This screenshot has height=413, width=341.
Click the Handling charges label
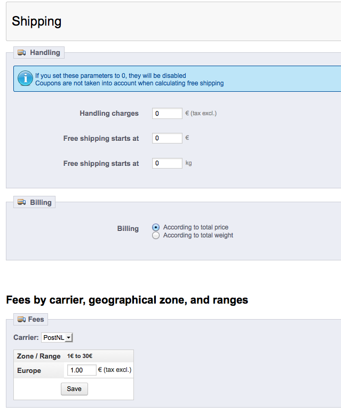click(x=109, y=113)
